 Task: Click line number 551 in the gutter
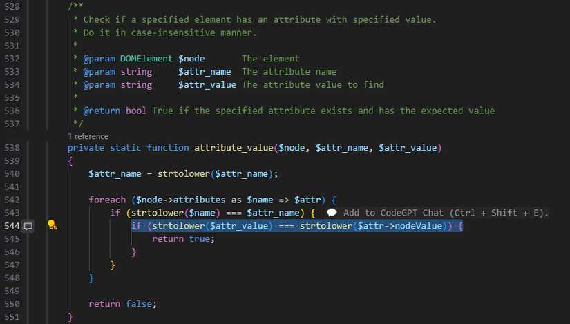tap(12, 316)
